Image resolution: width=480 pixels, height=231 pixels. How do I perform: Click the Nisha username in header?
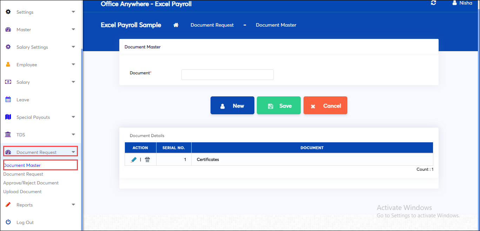(x=466, y=3)
